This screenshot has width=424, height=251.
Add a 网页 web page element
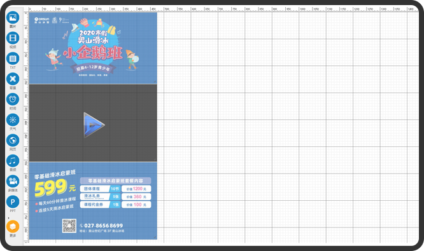tap(13, 140)
